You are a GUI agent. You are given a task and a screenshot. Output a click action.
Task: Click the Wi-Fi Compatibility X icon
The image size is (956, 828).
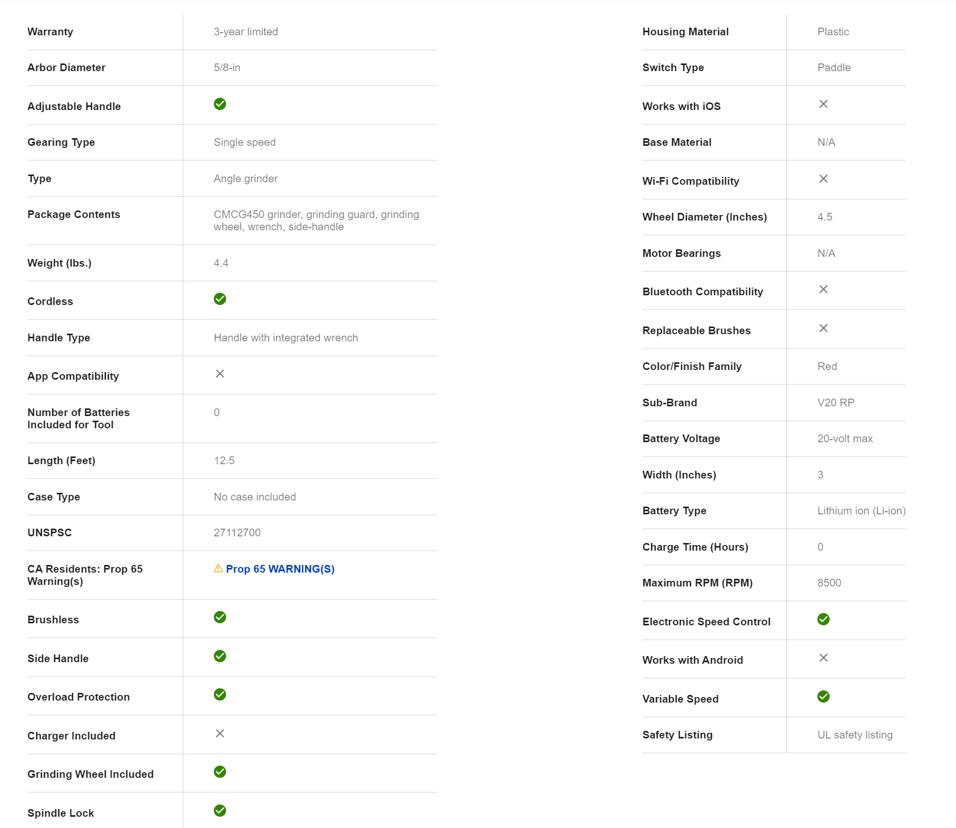(824, 179)
